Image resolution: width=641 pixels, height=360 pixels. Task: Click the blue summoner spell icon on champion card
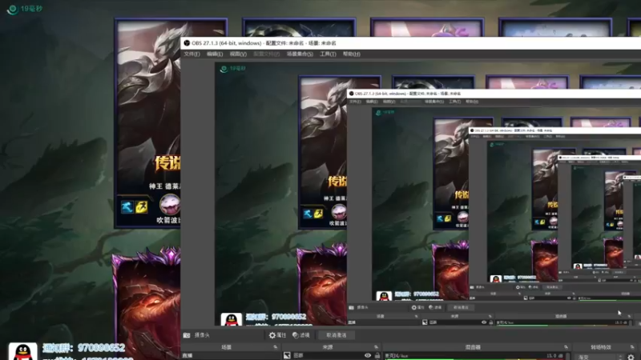(x=127, y=207)
